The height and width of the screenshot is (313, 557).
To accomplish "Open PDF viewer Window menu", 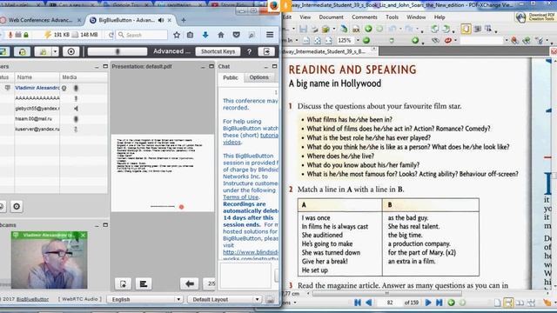I will [416, 17].
